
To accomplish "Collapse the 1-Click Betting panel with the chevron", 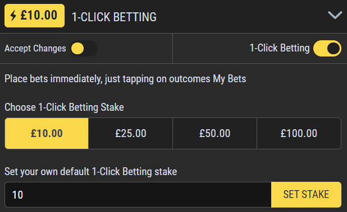I will (x=335, y=15).
